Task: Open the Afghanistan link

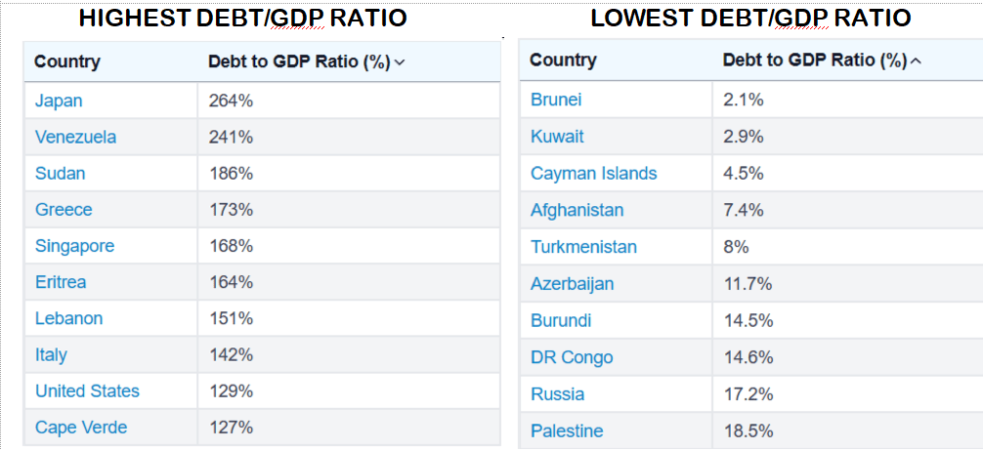Action: (577, 210)
